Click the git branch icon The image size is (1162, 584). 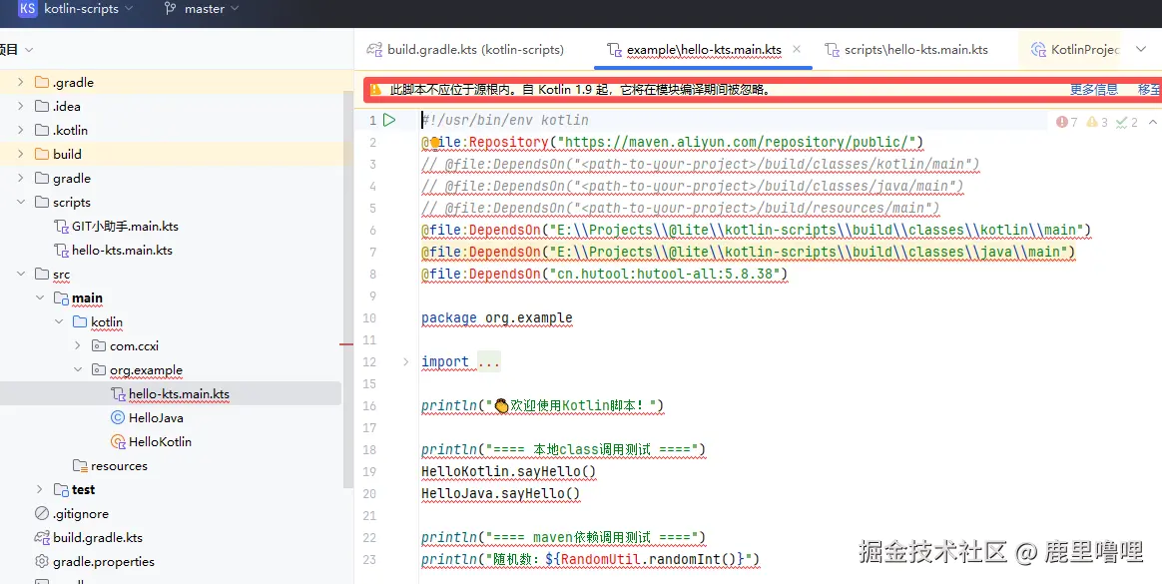tap(170, 9)
